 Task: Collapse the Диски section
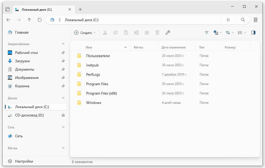(x=63, y=98)
